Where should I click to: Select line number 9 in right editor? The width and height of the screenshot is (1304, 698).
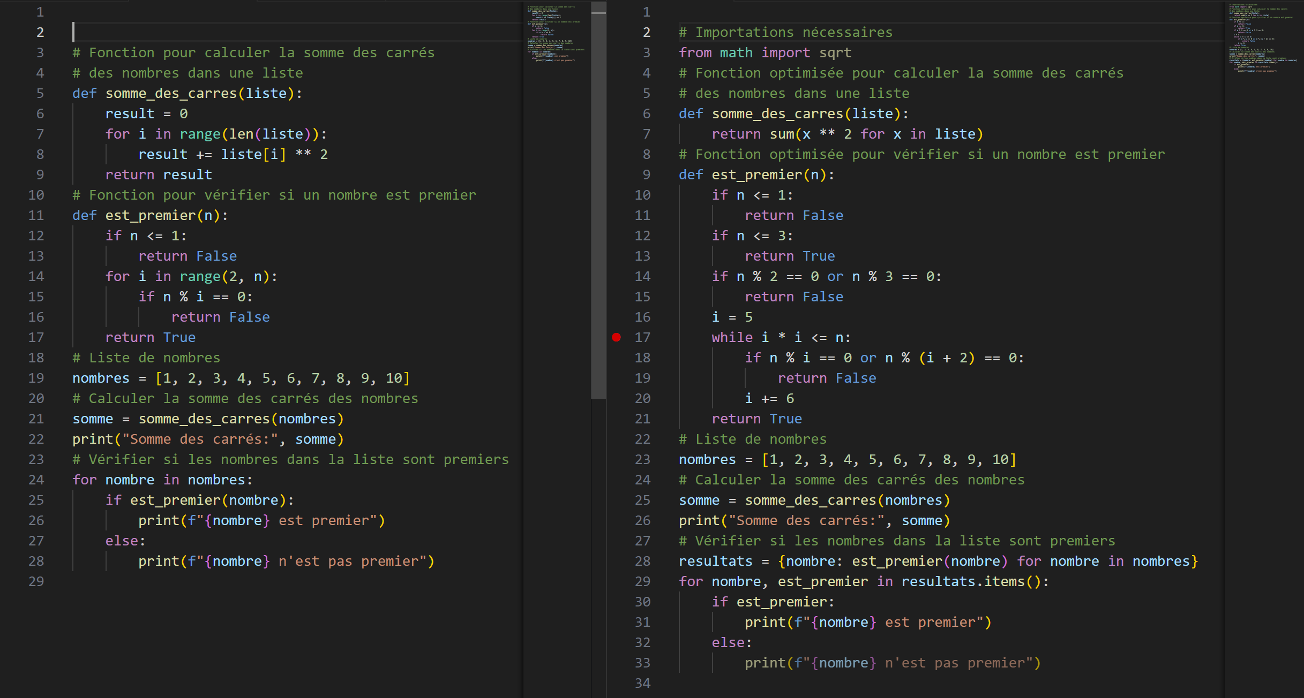tap(646, 174)
